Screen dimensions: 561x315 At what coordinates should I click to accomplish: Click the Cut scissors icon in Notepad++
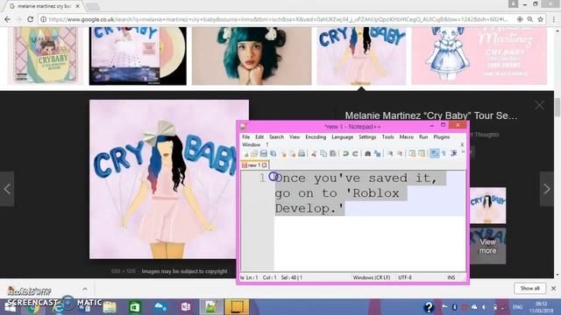click(314, 154)
